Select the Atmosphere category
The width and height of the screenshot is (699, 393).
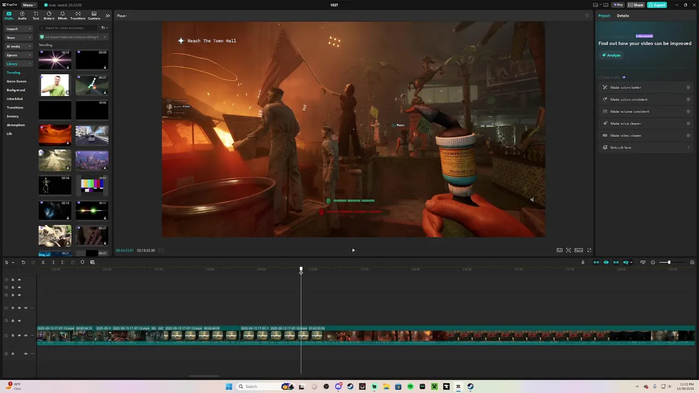[x=16, y=125]
